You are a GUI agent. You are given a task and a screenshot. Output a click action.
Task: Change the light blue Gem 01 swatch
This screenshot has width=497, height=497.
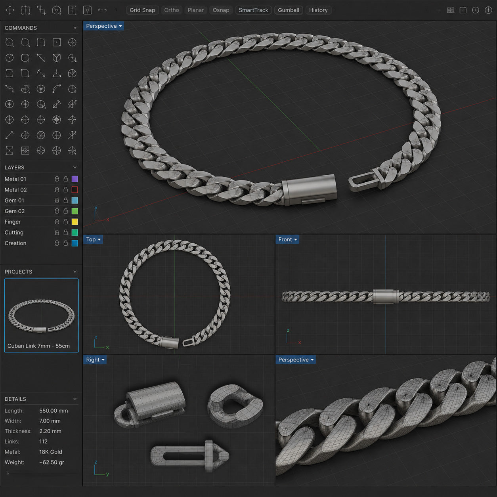pos(75,201)
